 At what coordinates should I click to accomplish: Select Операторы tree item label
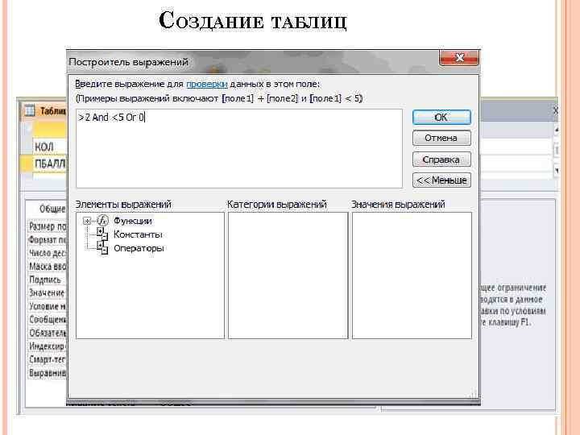tap(139, 248)
